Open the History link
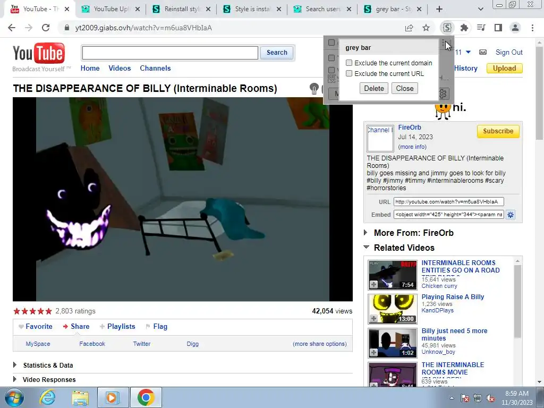 pos(465,69)
